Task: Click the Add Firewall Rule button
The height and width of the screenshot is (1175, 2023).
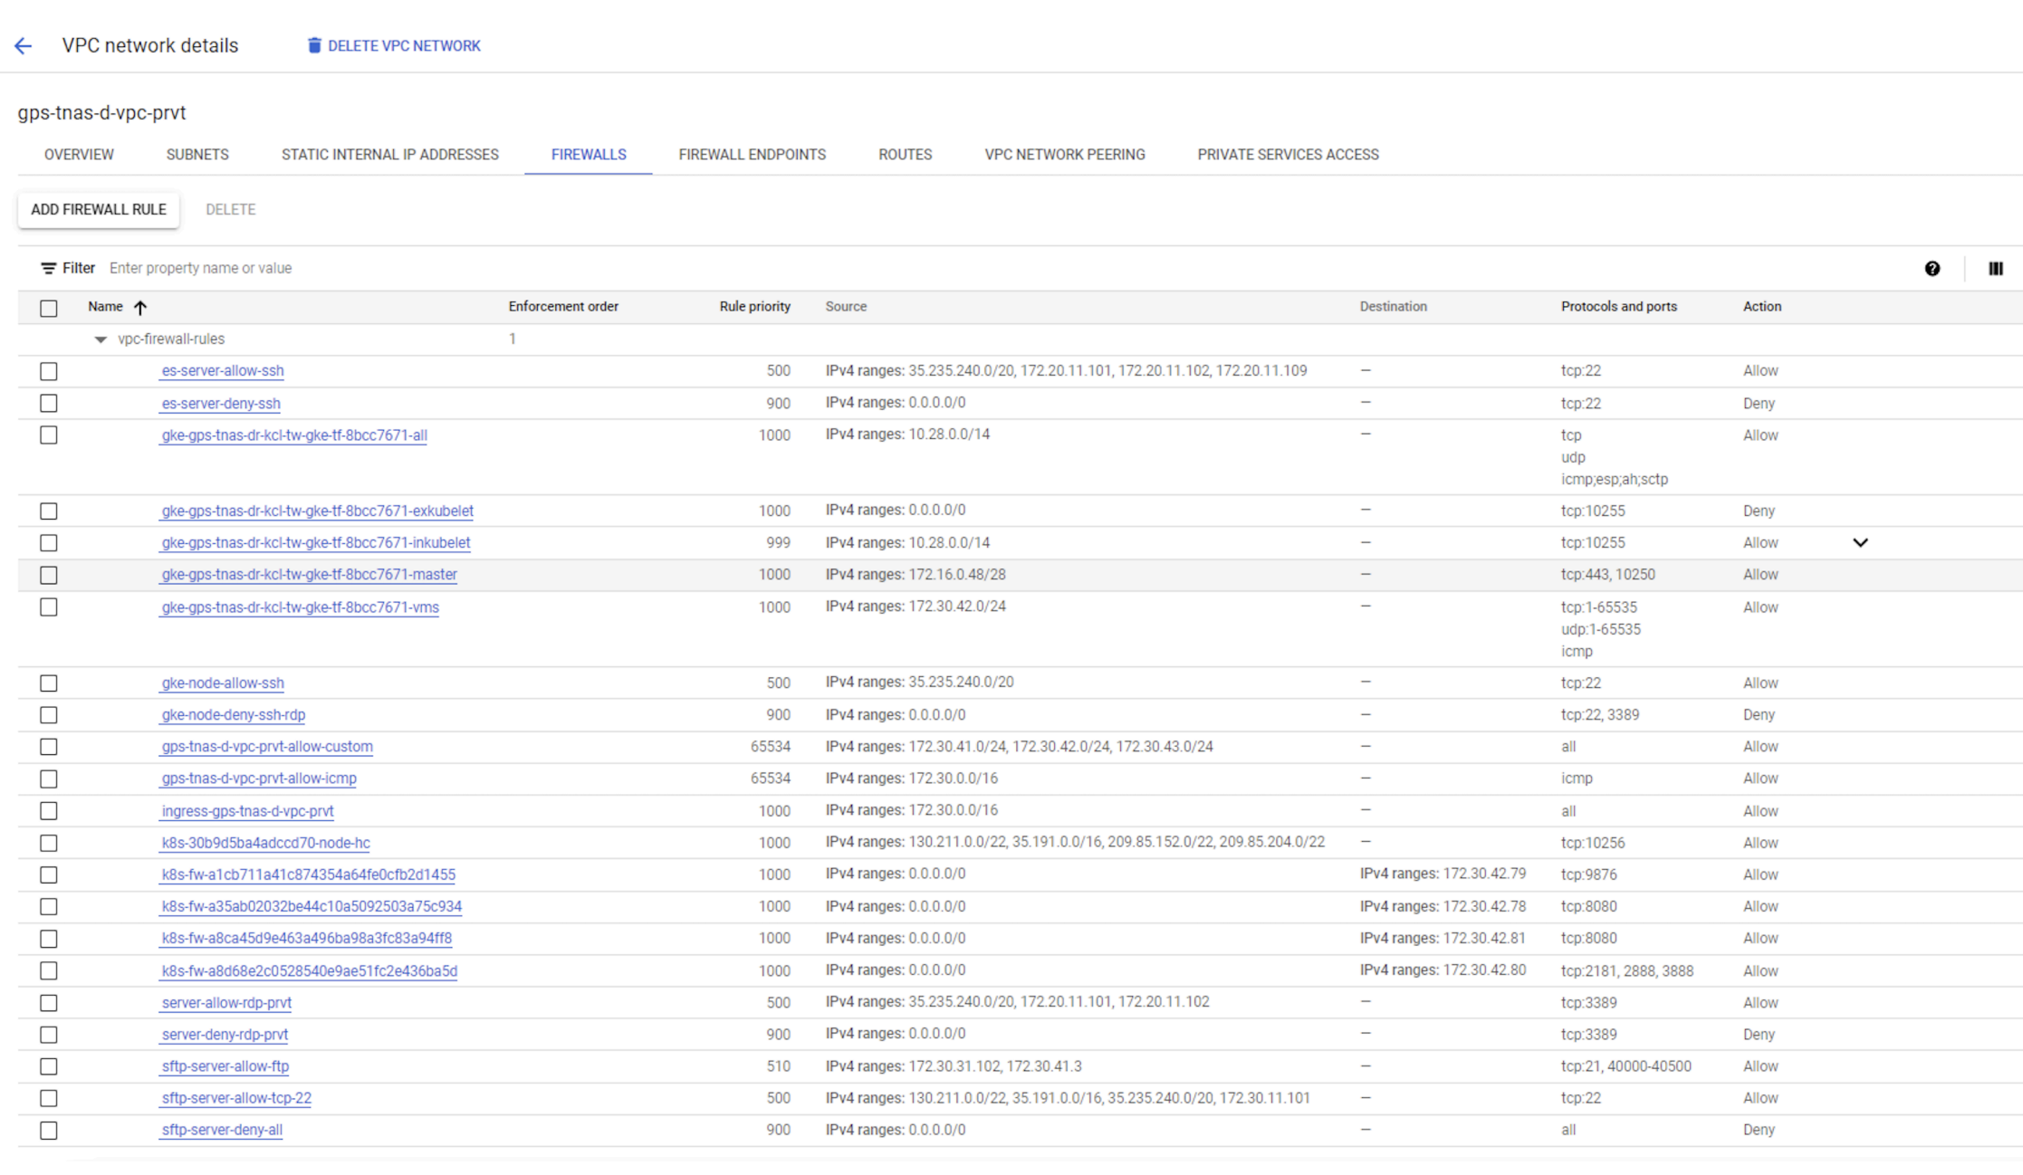Action: click(99, 210)
